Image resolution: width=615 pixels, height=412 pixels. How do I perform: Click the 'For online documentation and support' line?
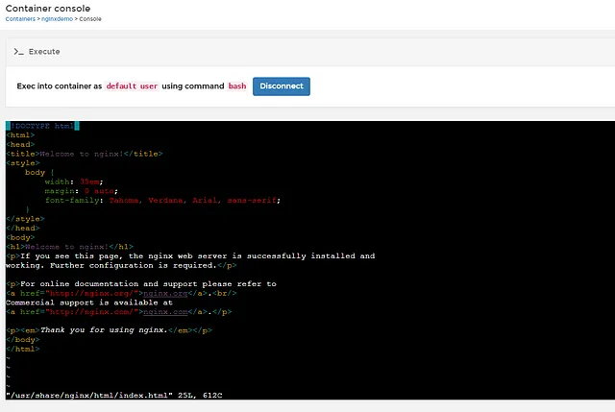click(x=141, y=284)
